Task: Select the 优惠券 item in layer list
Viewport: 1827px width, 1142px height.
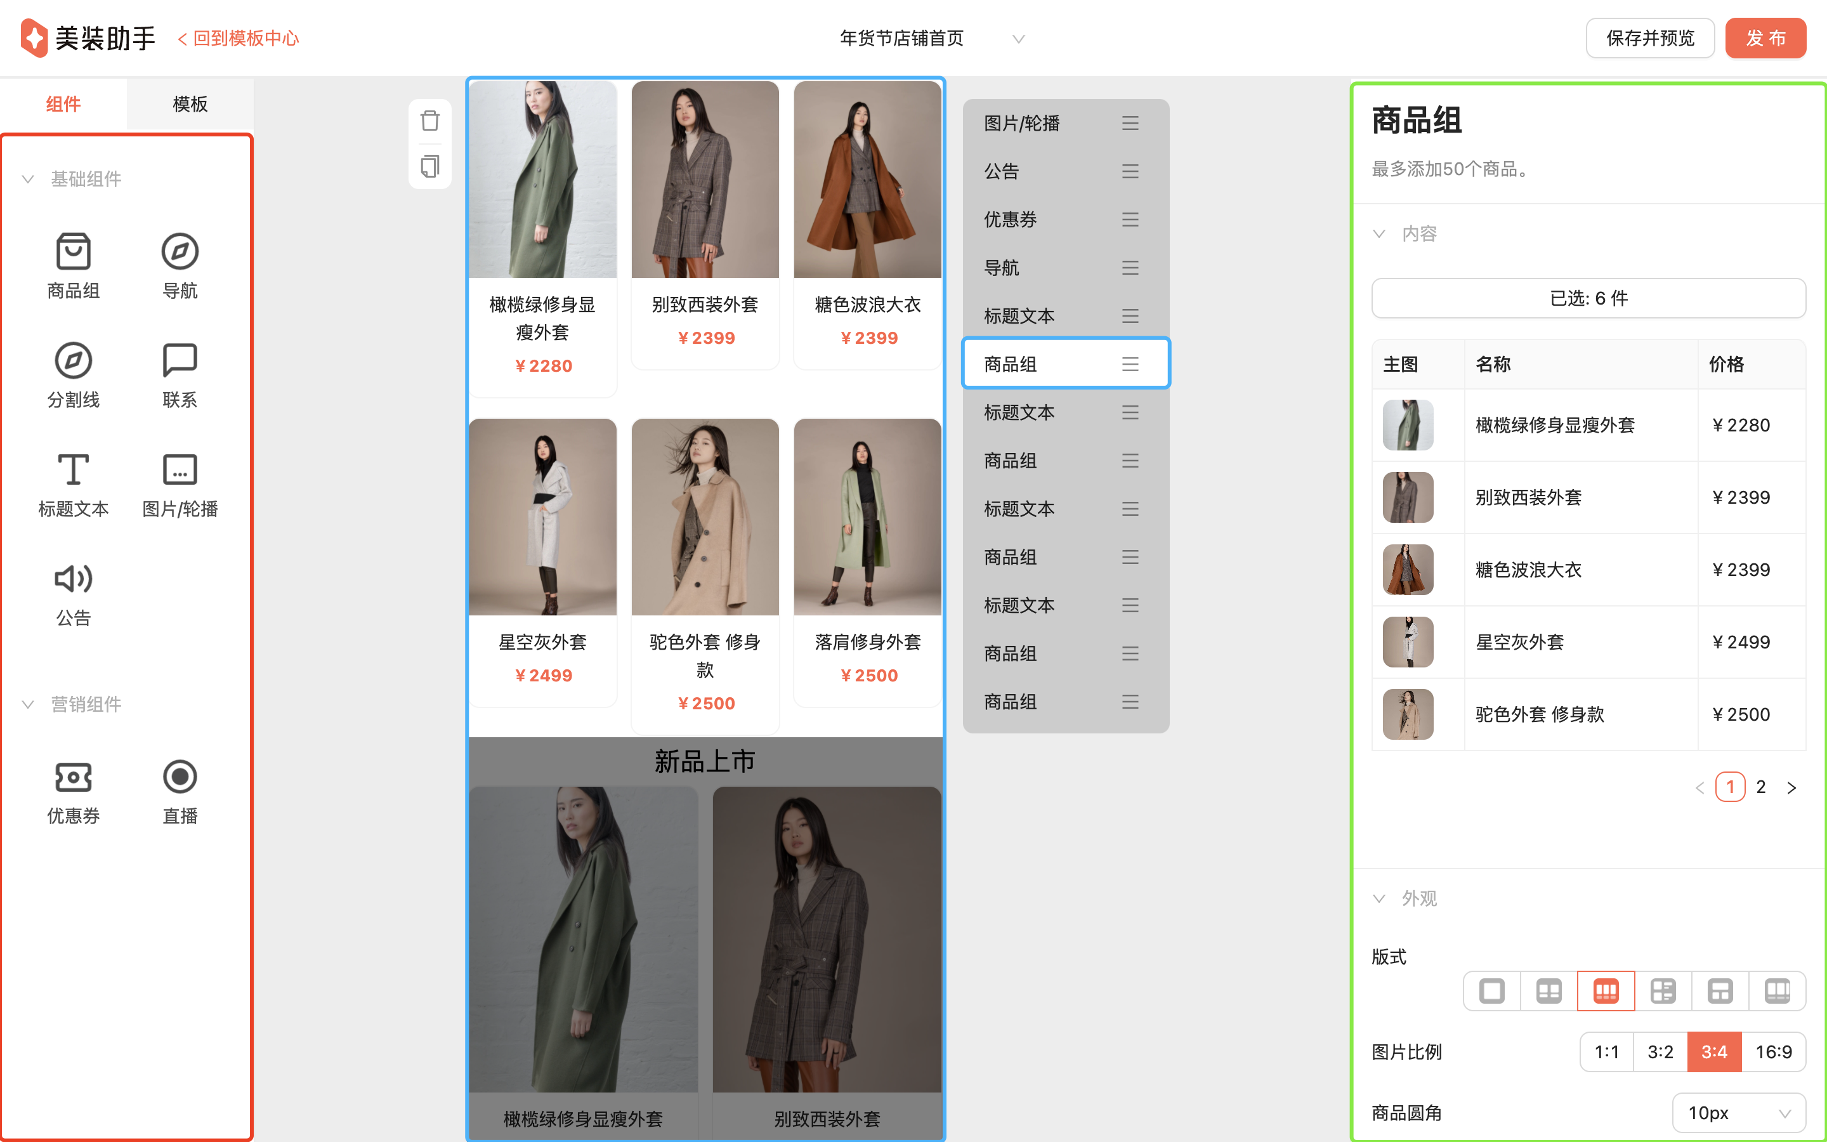Action: coord(1010,220)
